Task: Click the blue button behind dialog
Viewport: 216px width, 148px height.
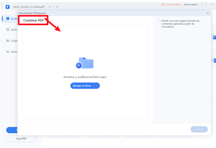Action: click(x=12, y=130)
